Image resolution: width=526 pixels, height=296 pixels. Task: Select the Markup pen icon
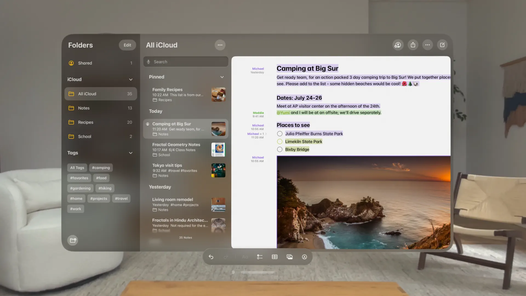coord(305,257)
